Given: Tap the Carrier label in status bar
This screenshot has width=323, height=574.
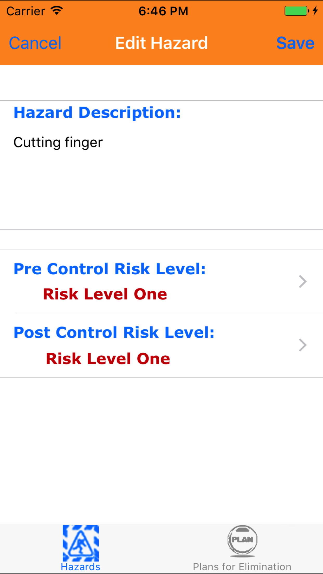Looking at the screenshot, I should tap(26, 11).
